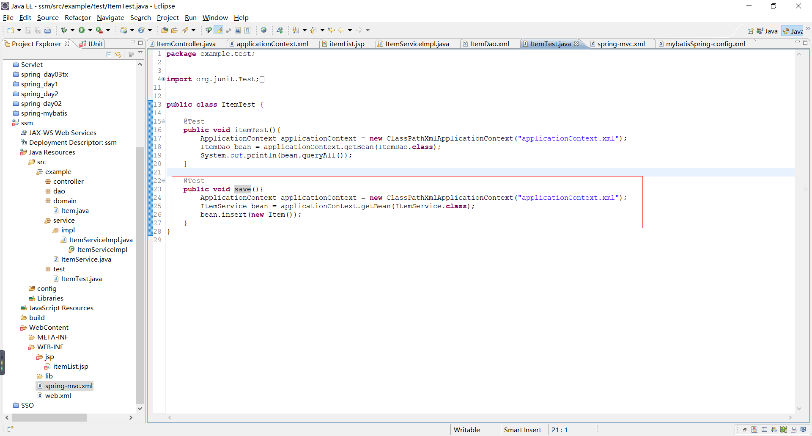Click the Open Perspective icon
The image size is (812, 436).
click(x=750, y=31)
